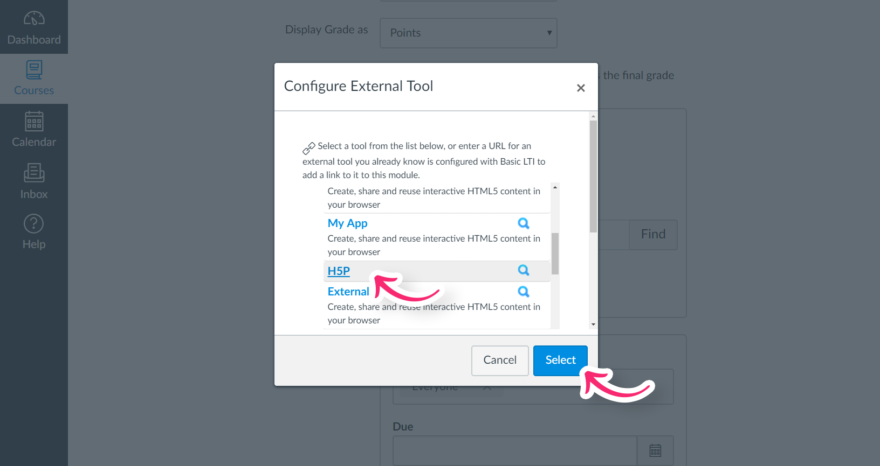Click the magnifier icon beside H5P
This screenshot has width=880, height=466.
524,270
